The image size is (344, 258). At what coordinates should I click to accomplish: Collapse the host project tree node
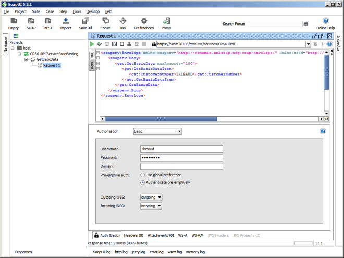click(x=14, y=48)
